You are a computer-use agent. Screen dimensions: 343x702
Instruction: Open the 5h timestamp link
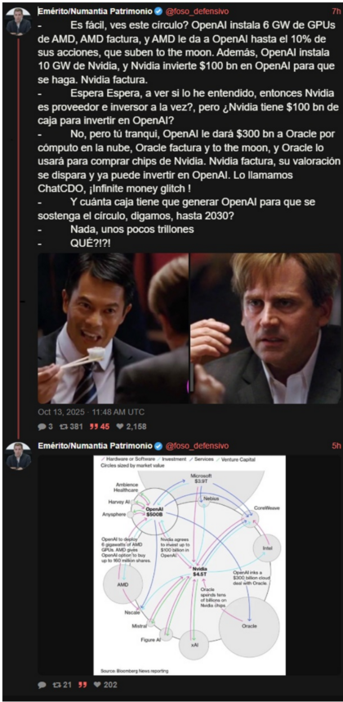point(336,446)
